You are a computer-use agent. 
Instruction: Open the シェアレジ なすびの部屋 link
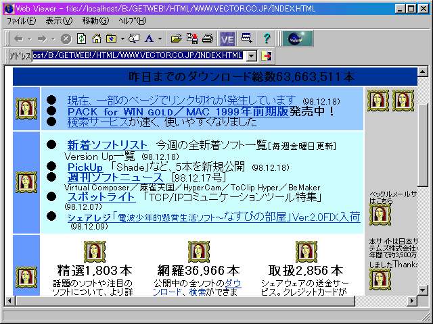pos(214,217)
